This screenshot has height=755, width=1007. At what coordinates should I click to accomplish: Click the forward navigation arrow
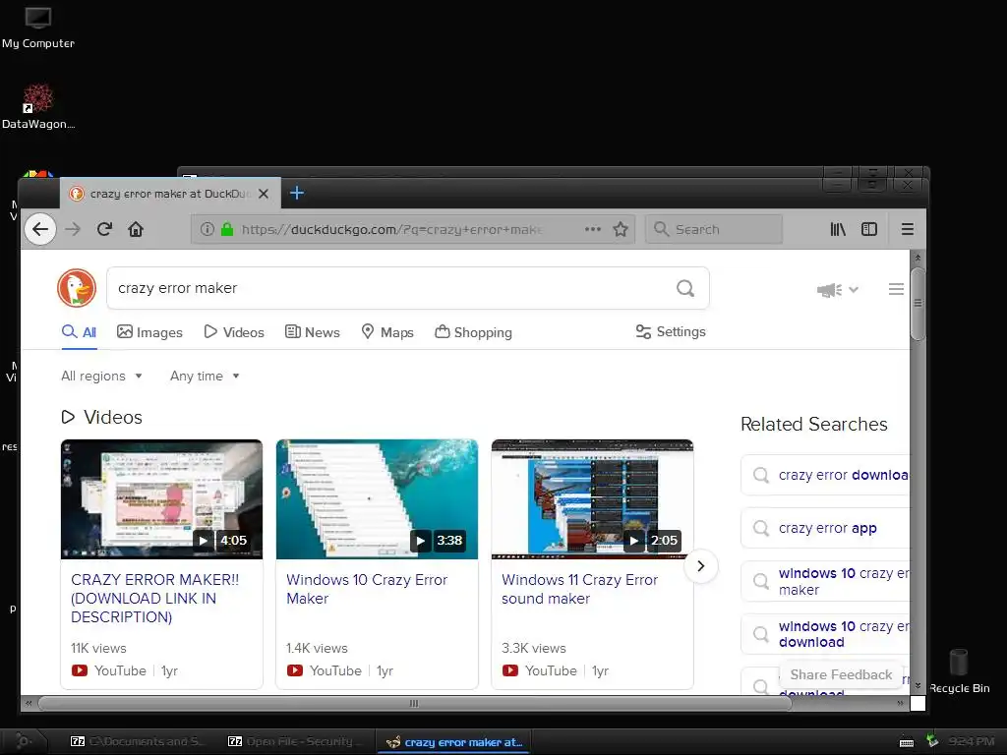[x=73, y=229]
